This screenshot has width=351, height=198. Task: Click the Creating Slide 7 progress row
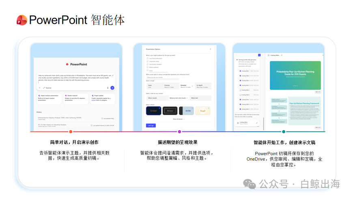249,100
